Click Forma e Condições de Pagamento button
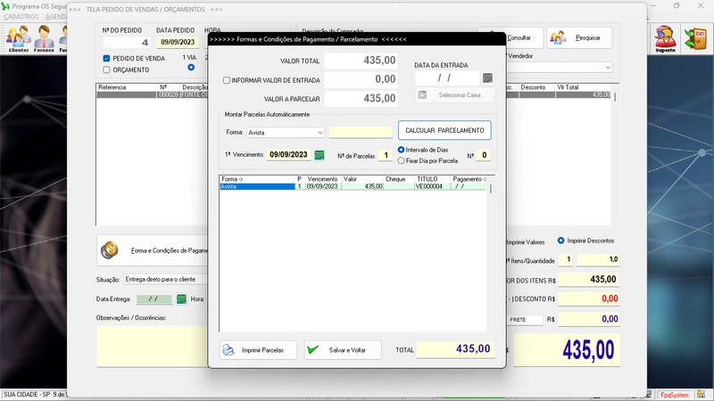This screenshot has width=714, height=401. (153, 250)
